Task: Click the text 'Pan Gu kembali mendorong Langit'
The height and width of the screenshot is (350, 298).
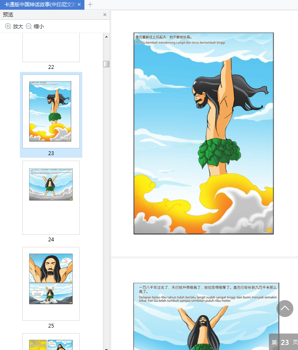Action: (161, 42)
